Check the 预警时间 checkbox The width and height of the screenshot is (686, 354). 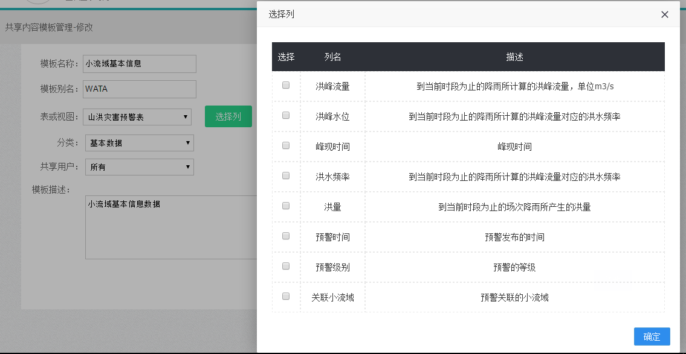coord(285,235)
